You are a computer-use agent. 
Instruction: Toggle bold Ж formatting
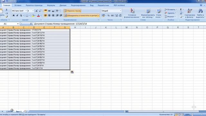[x=14, y=15]
